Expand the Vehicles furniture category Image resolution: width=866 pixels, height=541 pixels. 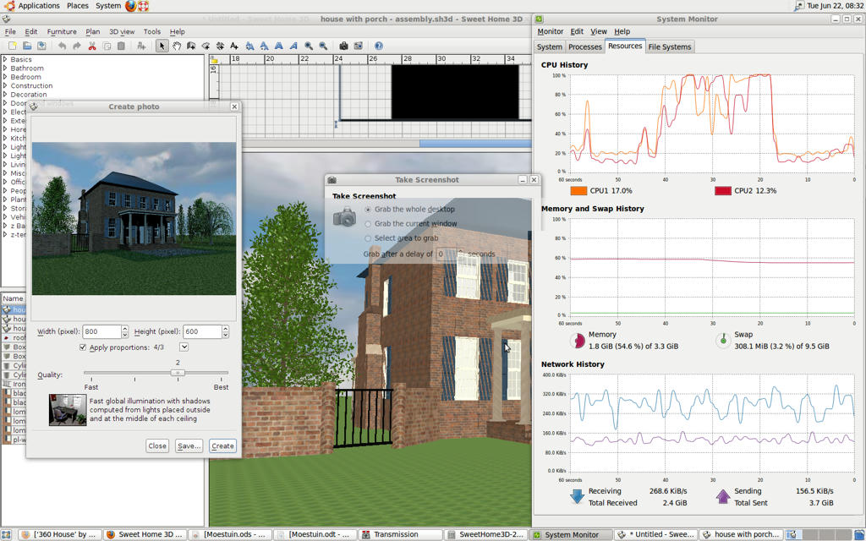click(5, 217)
